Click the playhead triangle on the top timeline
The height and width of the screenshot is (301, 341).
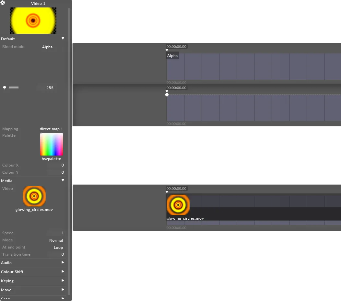167,51
